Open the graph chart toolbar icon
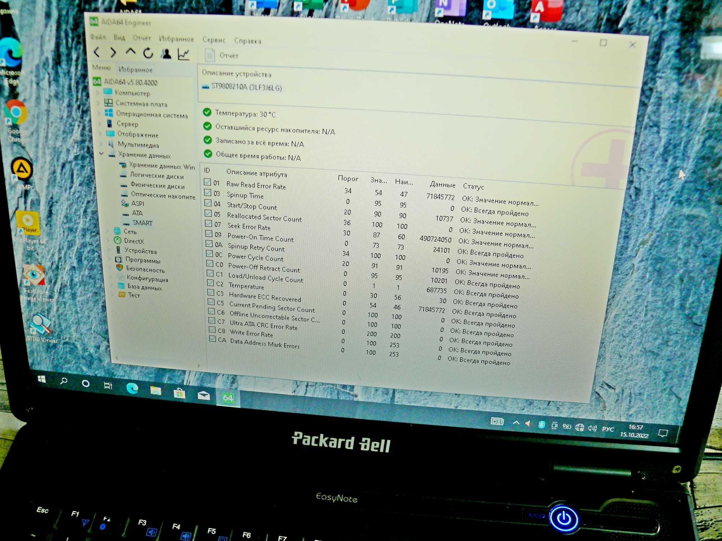 pos(184,55)
